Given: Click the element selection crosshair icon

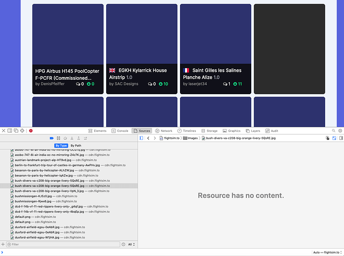Looking at the screenshot, I should (x=22, y=130).
